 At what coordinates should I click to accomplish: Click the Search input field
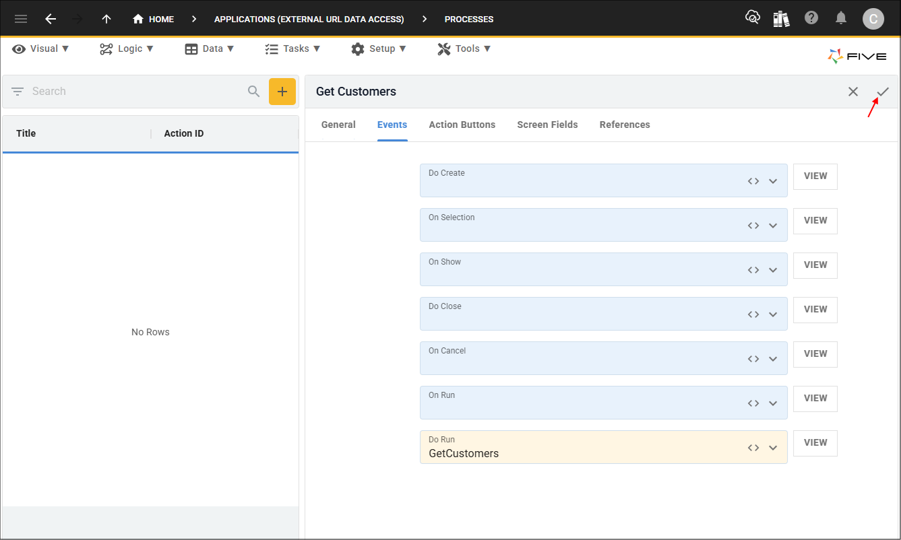135,92
